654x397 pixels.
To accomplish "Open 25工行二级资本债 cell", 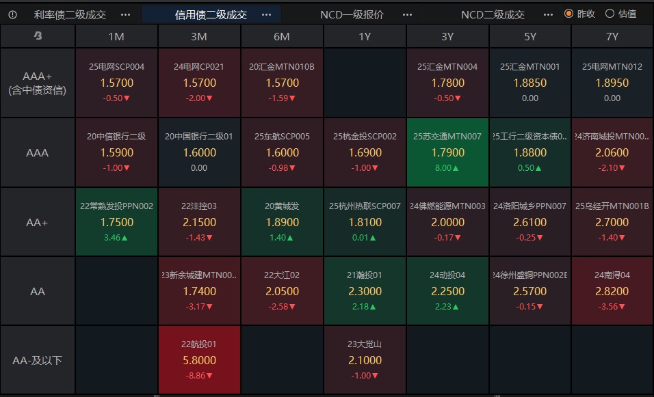I will coord(530,152).
